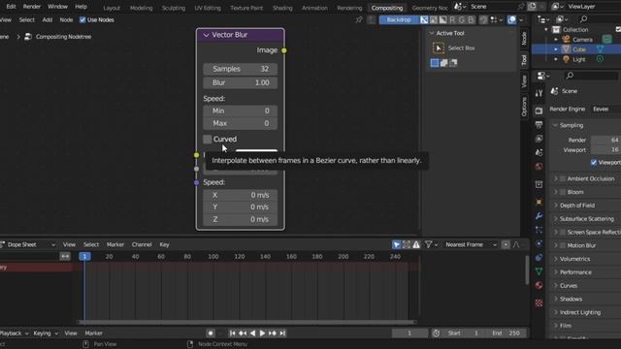
Task: Open the Tool properties tab icon
Action: [x=539, y=93]
